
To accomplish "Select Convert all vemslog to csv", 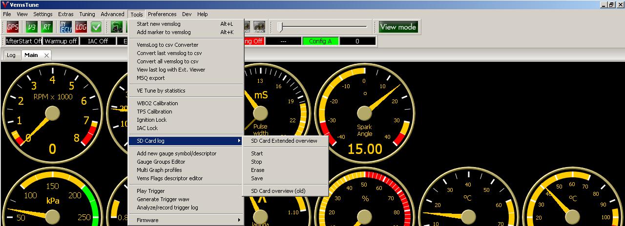I will click(x=186, y=61).
